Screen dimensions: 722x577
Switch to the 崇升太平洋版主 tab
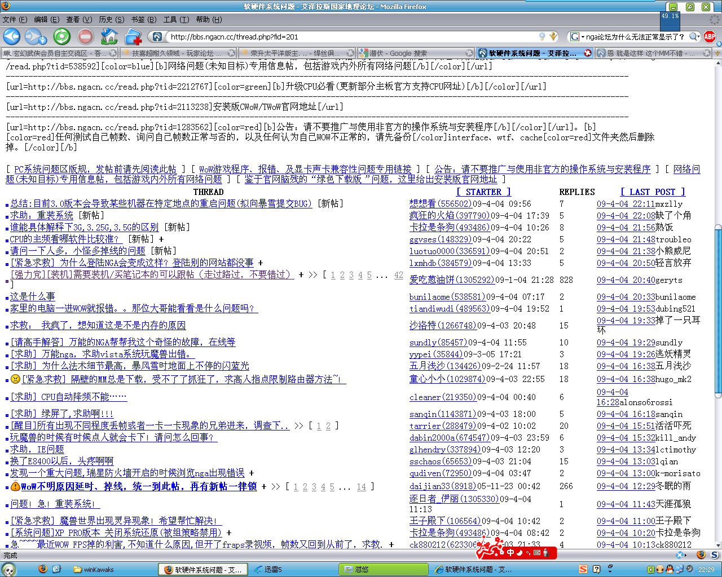297,53
